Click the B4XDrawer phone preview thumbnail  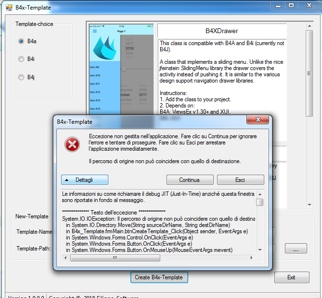[121, 70]
